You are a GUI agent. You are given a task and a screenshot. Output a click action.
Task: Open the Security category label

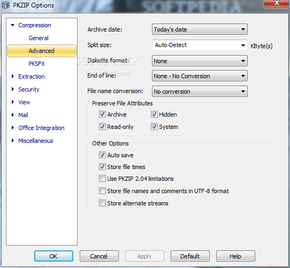(29, 89)
